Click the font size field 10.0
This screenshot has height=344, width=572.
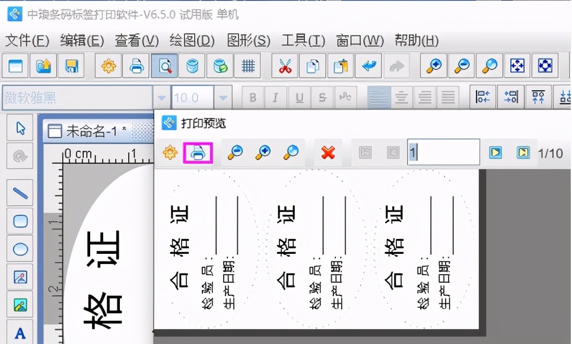pos(193,97)
